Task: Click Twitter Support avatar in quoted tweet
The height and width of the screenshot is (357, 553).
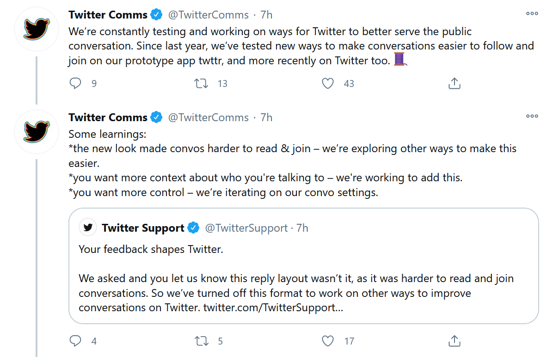Action: click(x=88, y=228)
